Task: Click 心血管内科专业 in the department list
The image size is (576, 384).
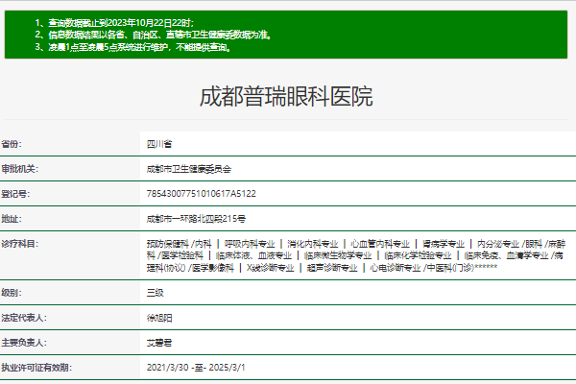Action: pos(380,244)
